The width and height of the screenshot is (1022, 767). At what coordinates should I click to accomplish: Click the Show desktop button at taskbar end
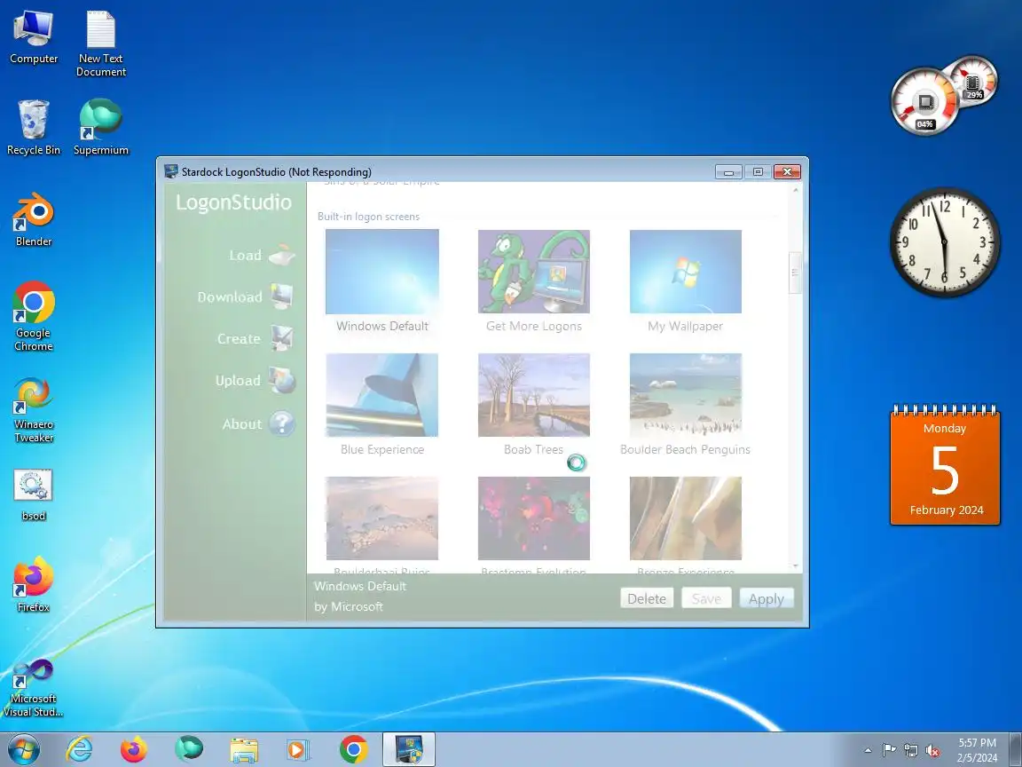click(x=1016, y=750)
